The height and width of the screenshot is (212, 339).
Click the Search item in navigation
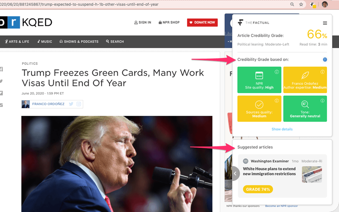[x=115, y=42]
